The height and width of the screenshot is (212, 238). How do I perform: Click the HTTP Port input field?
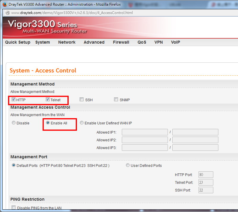[x=205, y=175]
